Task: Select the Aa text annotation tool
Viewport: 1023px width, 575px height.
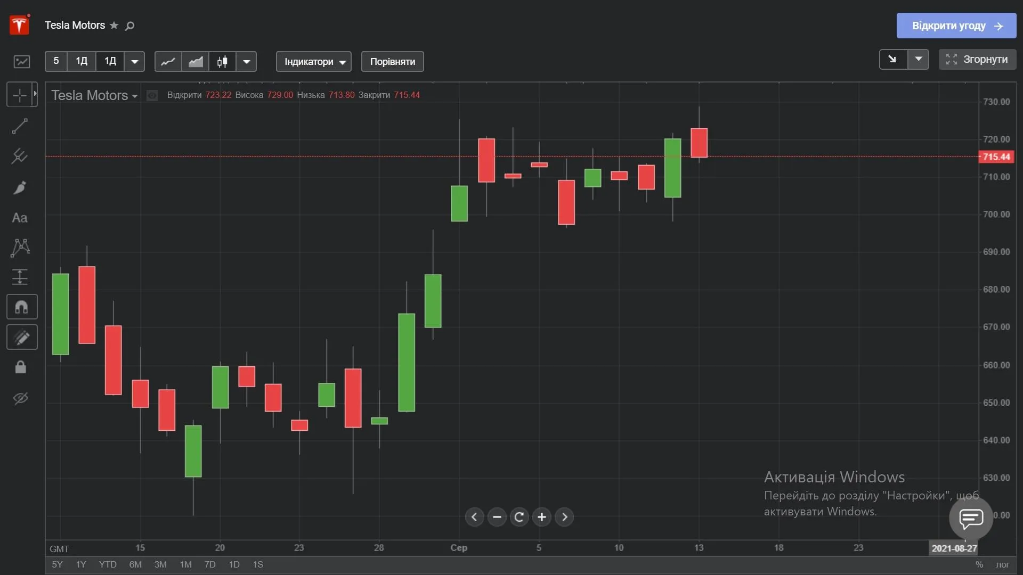Action: (x=20, y=218)
